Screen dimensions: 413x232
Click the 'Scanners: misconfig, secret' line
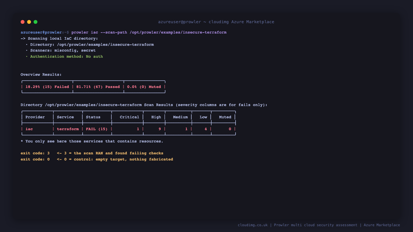point(61,51)
